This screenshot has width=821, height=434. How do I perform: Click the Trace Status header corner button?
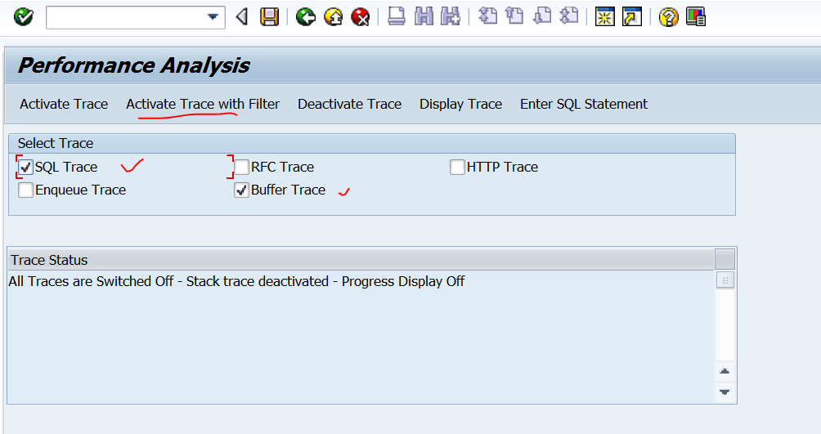[x=725, y=259]
